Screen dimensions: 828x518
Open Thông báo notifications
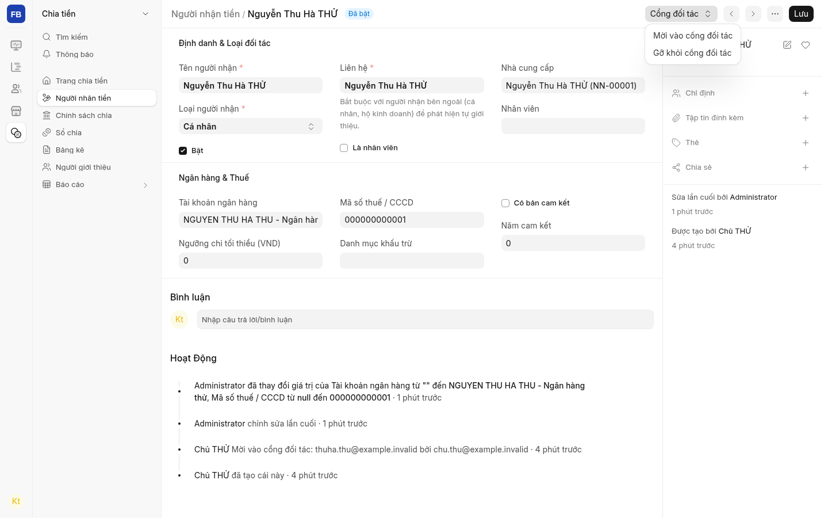coord(97,54)
